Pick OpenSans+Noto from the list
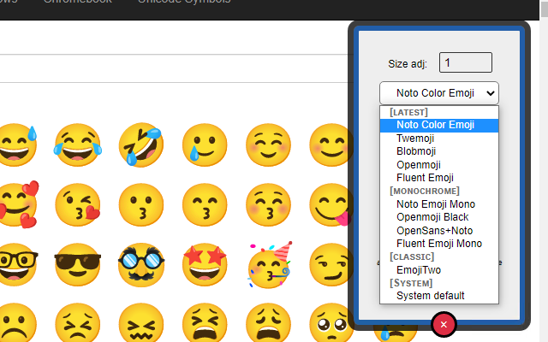The height and width of the screenshot is (342, 548). (x=439, y=231)
